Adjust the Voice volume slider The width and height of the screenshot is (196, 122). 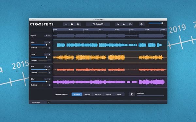click(x=41, y=45)
